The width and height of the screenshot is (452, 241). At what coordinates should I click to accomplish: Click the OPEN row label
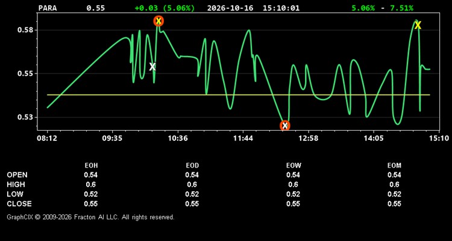tap(17, 175)
